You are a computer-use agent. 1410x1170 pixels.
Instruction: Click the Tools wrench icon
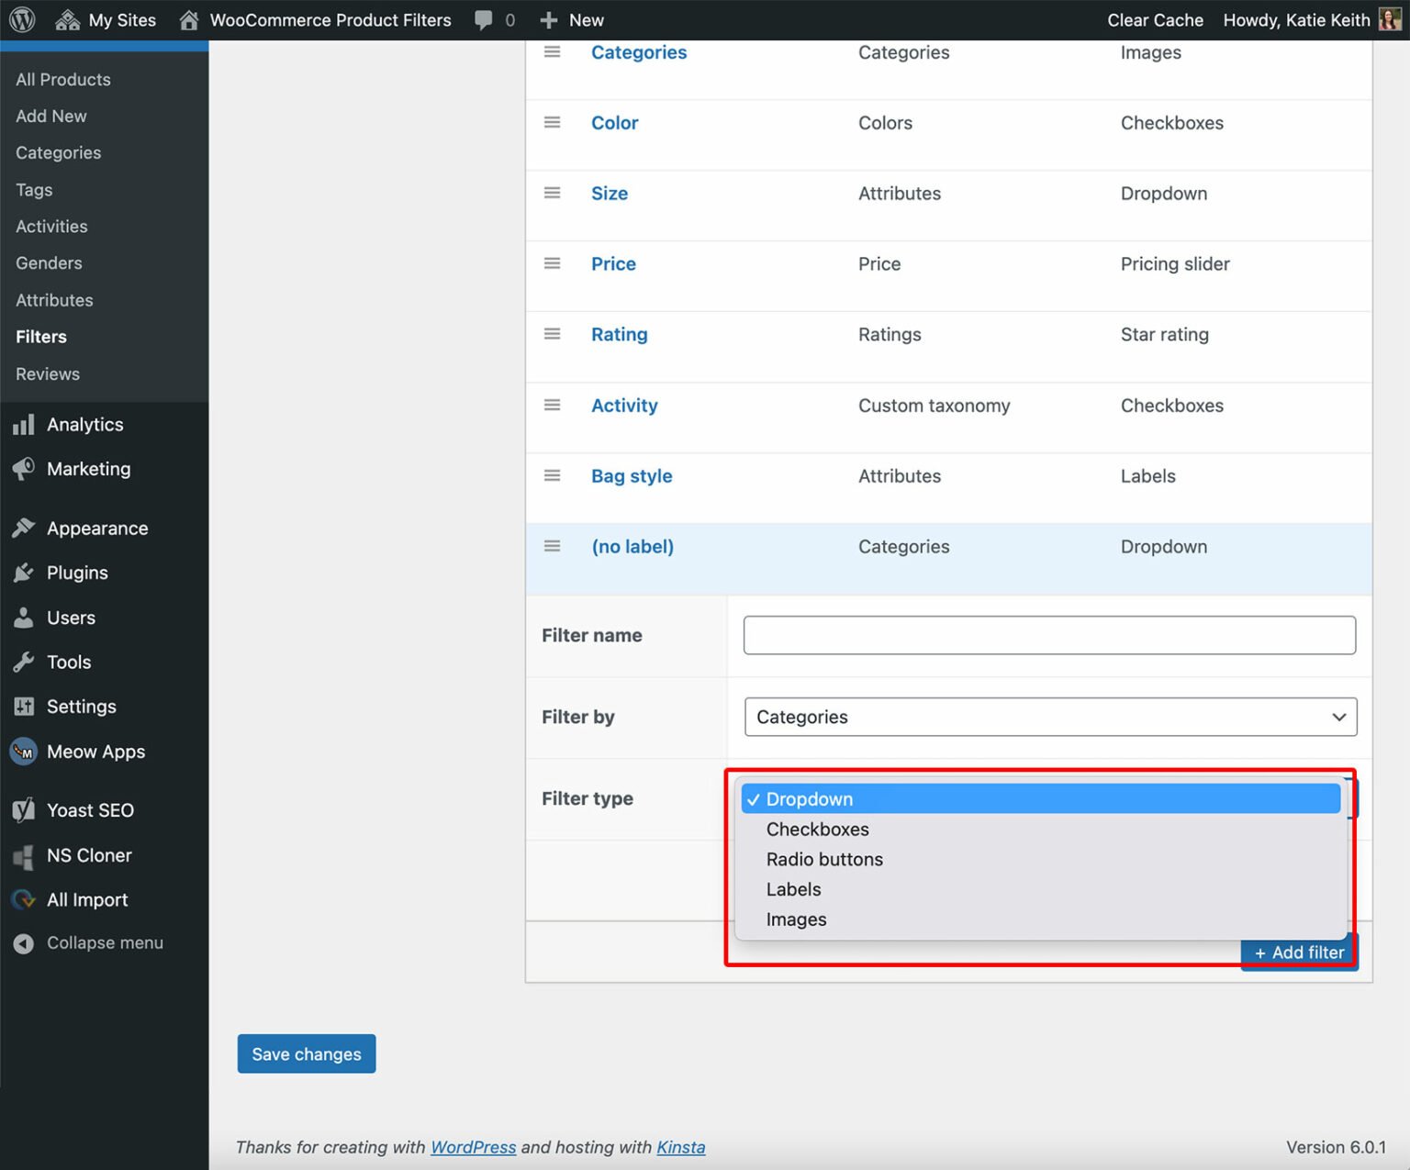[25, 662]
